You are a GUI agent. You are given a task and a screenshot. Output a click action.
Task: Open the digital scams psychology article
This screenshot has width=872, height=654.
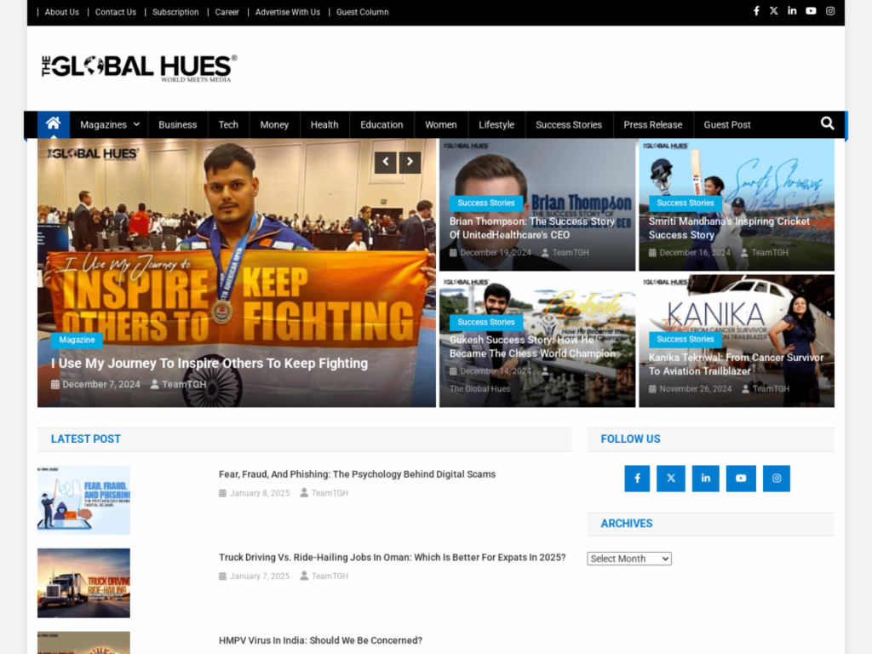coord(357,474)
